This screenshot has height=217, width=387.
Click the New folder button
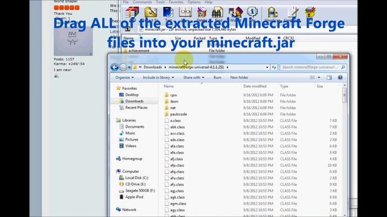(239, 78)
